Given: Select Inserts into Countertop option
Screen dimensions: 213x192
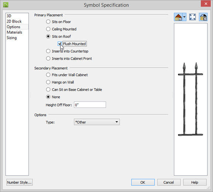Looking at the screenshot, I should pyautogui.click(x=48, y=51).
